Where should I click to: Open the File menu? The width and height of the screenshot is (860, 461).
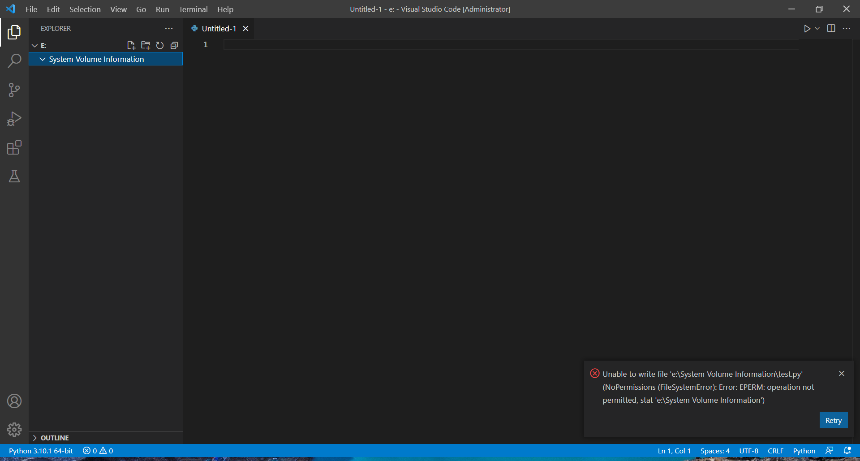(31, 9)
